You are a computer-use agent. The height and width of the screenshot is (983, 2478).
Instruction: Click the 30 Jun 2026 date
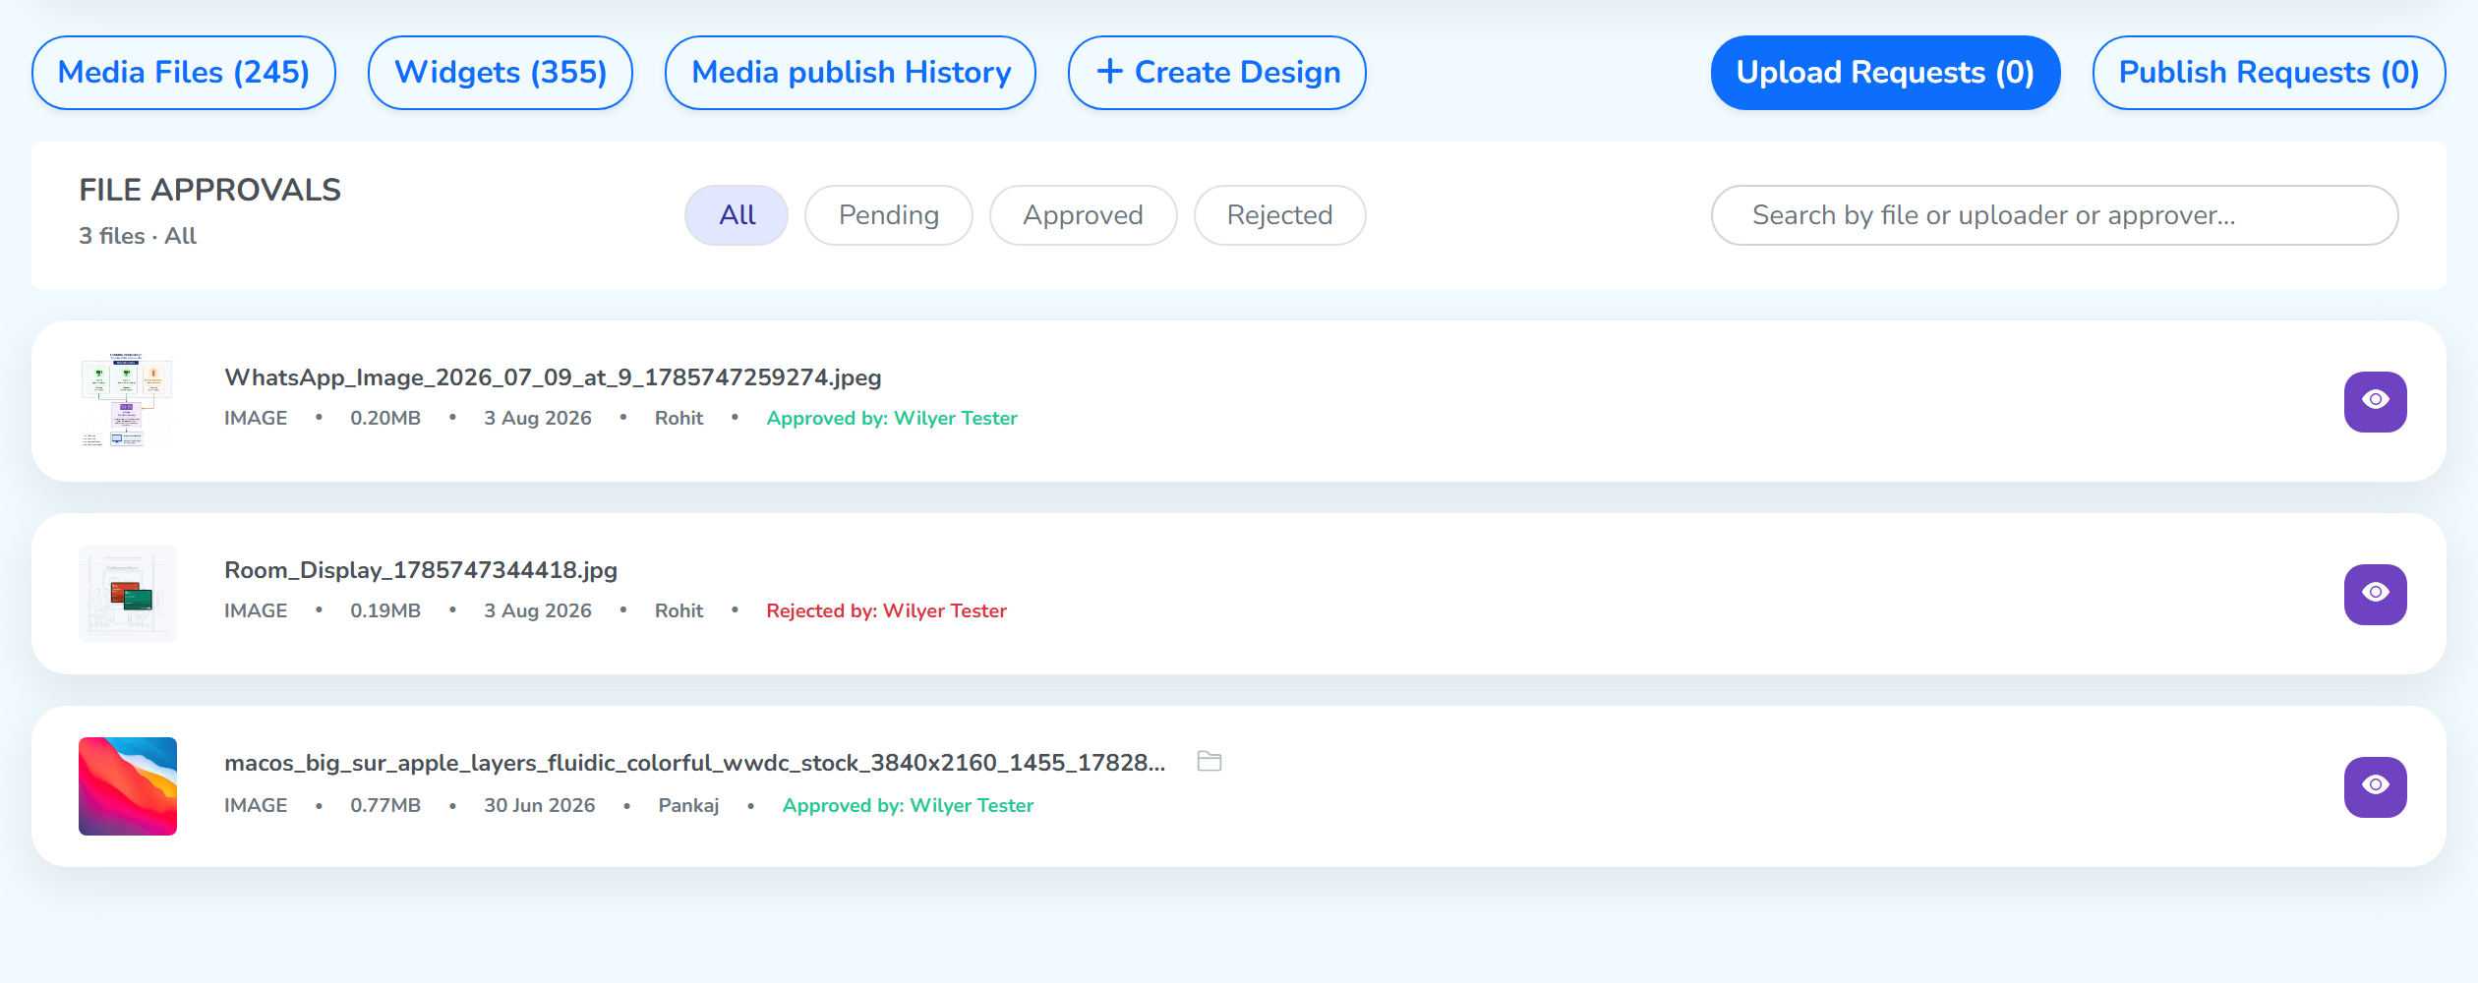pos(540,805)
